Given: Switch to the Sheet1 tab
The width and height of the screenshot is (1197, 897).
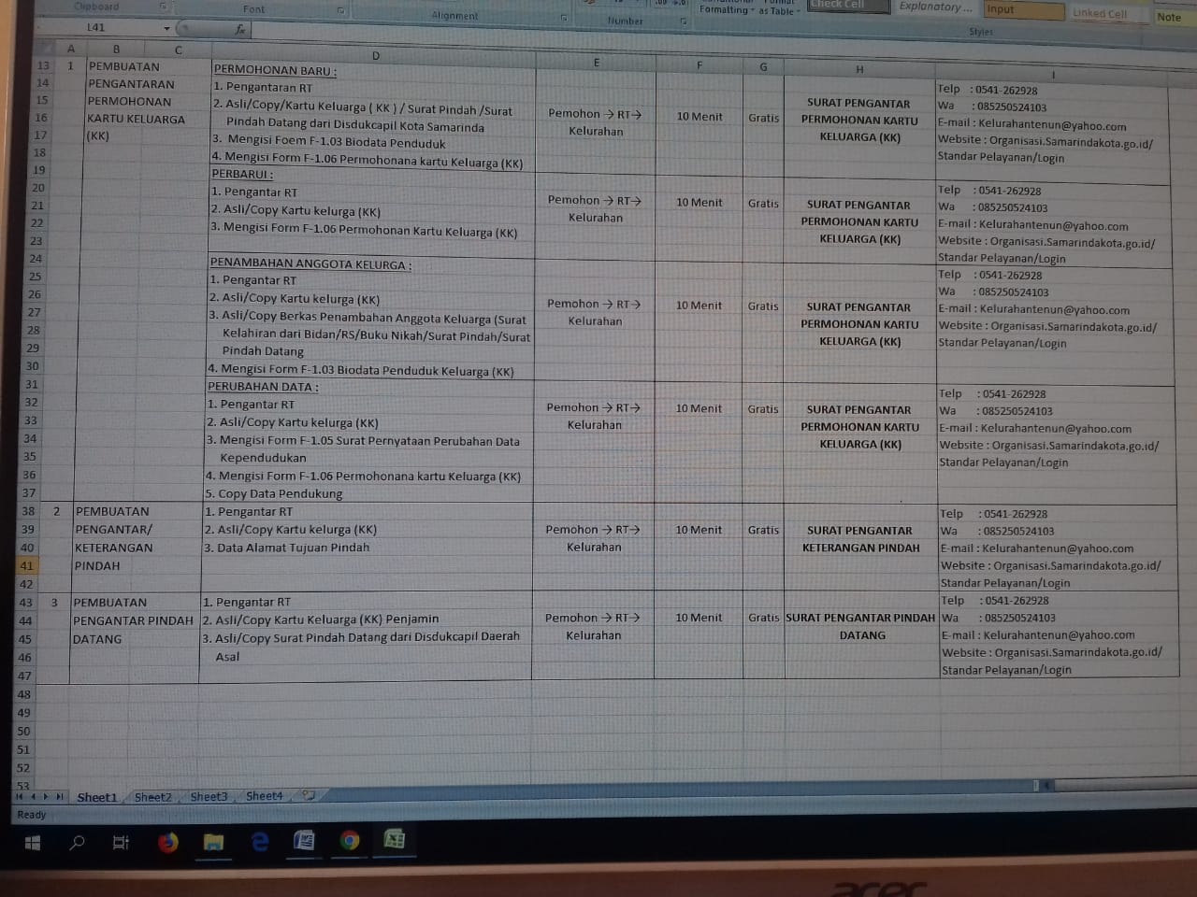Looking at the screenshot, I should [97, 797].
